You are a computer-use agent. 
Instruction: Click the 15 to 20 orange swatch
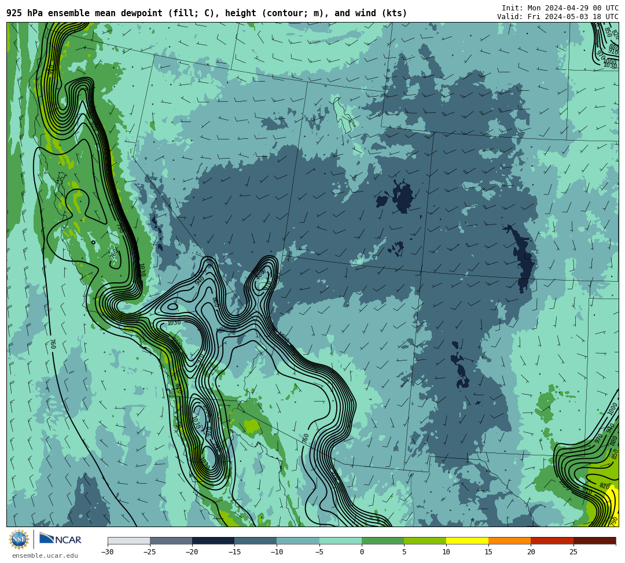pyautogui.click(x=510, y=540)
